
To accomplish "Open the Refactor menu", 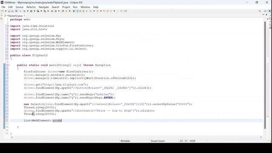I will [31, 7].
